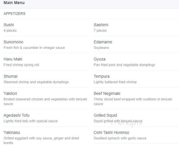Viewport: 179px width, 147px height.
Task: Click the 'Soybeans' description text
Action: click(x=101, y=48)
